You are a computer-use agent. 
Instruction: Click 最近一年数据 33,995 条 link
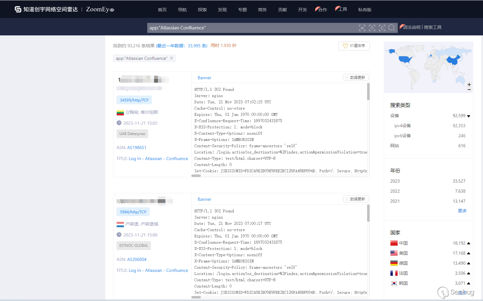click(x=181, y=46)
